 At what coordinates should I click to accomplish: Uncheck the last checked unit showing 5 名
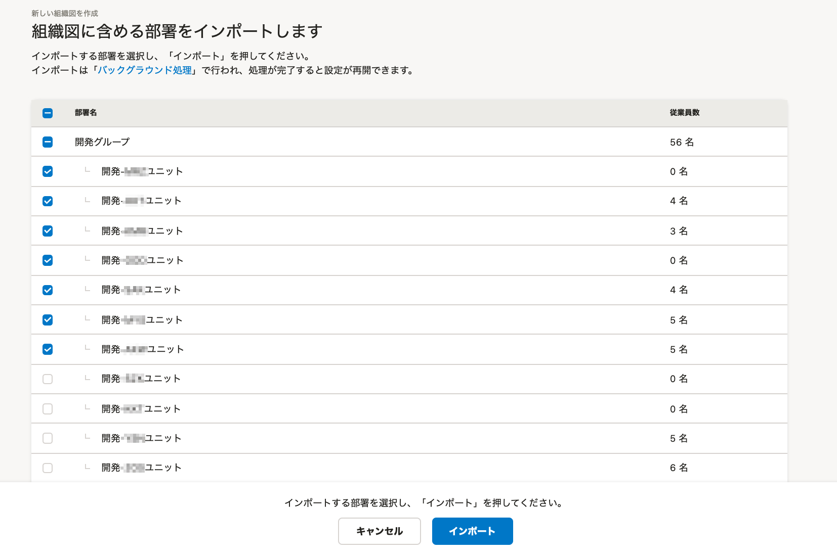[48, 349]
